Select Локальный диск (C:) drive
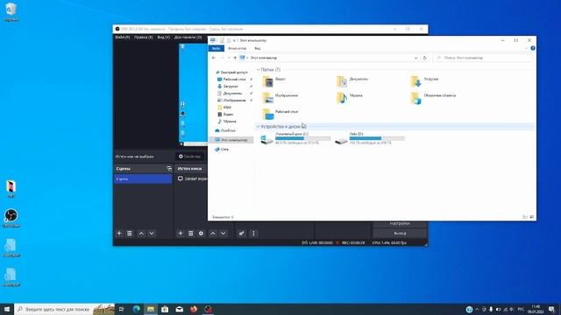561x315 pixels. pos(295,138)
